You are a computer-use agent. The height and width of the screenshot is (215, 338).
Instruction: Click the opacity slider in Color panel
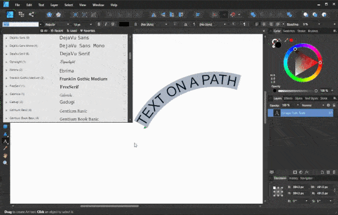pos(297,91)
